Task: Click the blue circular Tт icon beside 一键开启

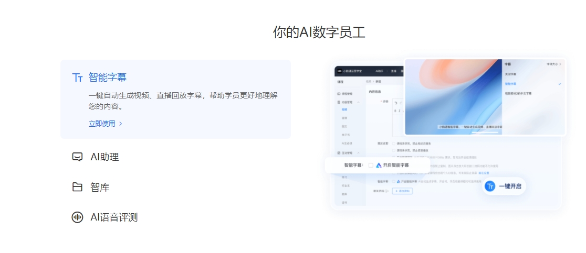Action: pyautogui.click(x=490, y=186)
